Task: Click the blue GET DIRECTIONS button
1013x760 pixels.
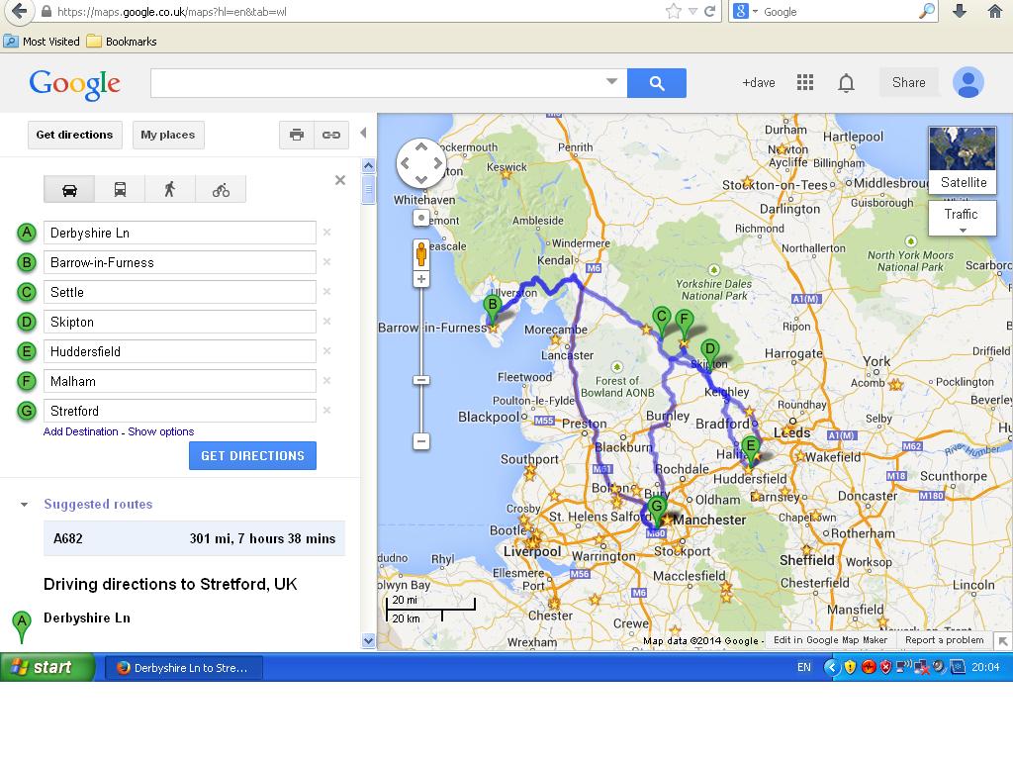Action: 252,455
